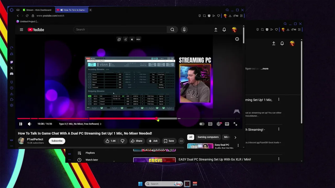The height and width of the screenshot is (188, 335).
Task: Subscribe to P1xelPerfect channel
Action: 57,141
